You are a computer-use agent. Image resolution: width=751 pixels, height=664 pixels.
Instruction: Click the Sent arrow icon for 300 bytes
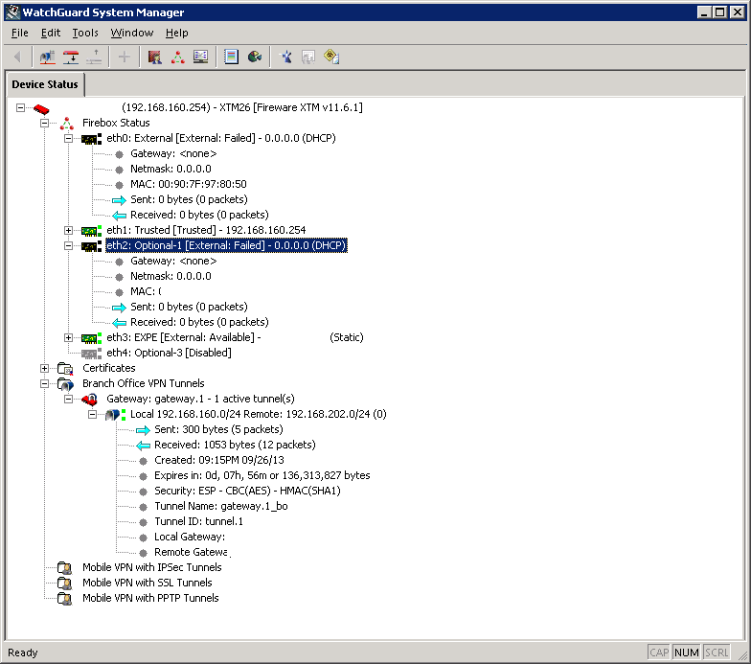tap(143, 430)
